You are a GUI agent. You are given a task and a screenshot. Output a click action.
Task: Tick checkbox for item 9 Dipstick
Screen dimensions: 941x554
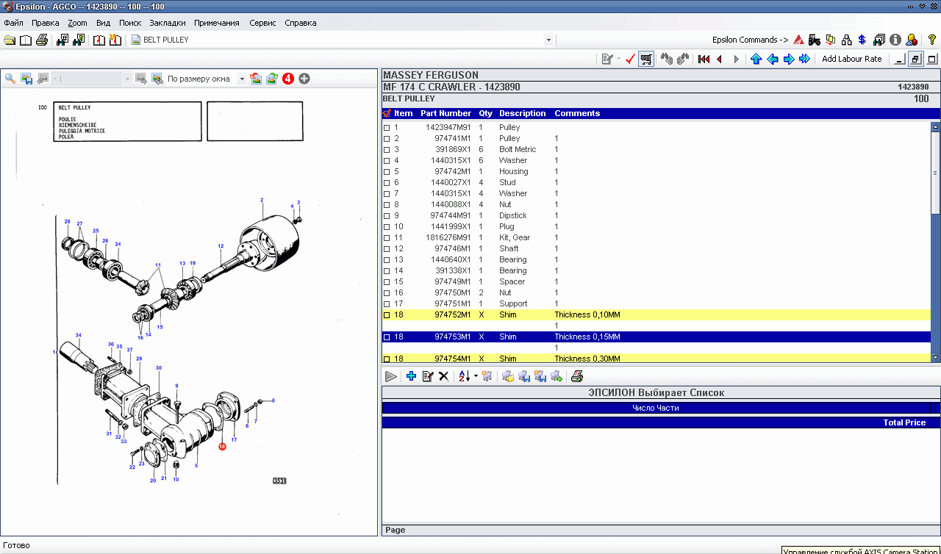(387, 216)
